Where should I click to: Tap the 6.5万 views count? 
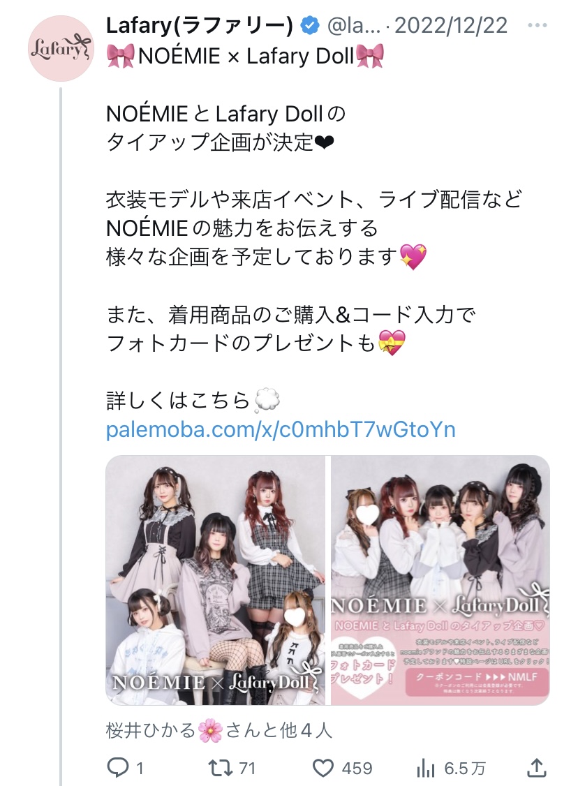pos(465,769)
